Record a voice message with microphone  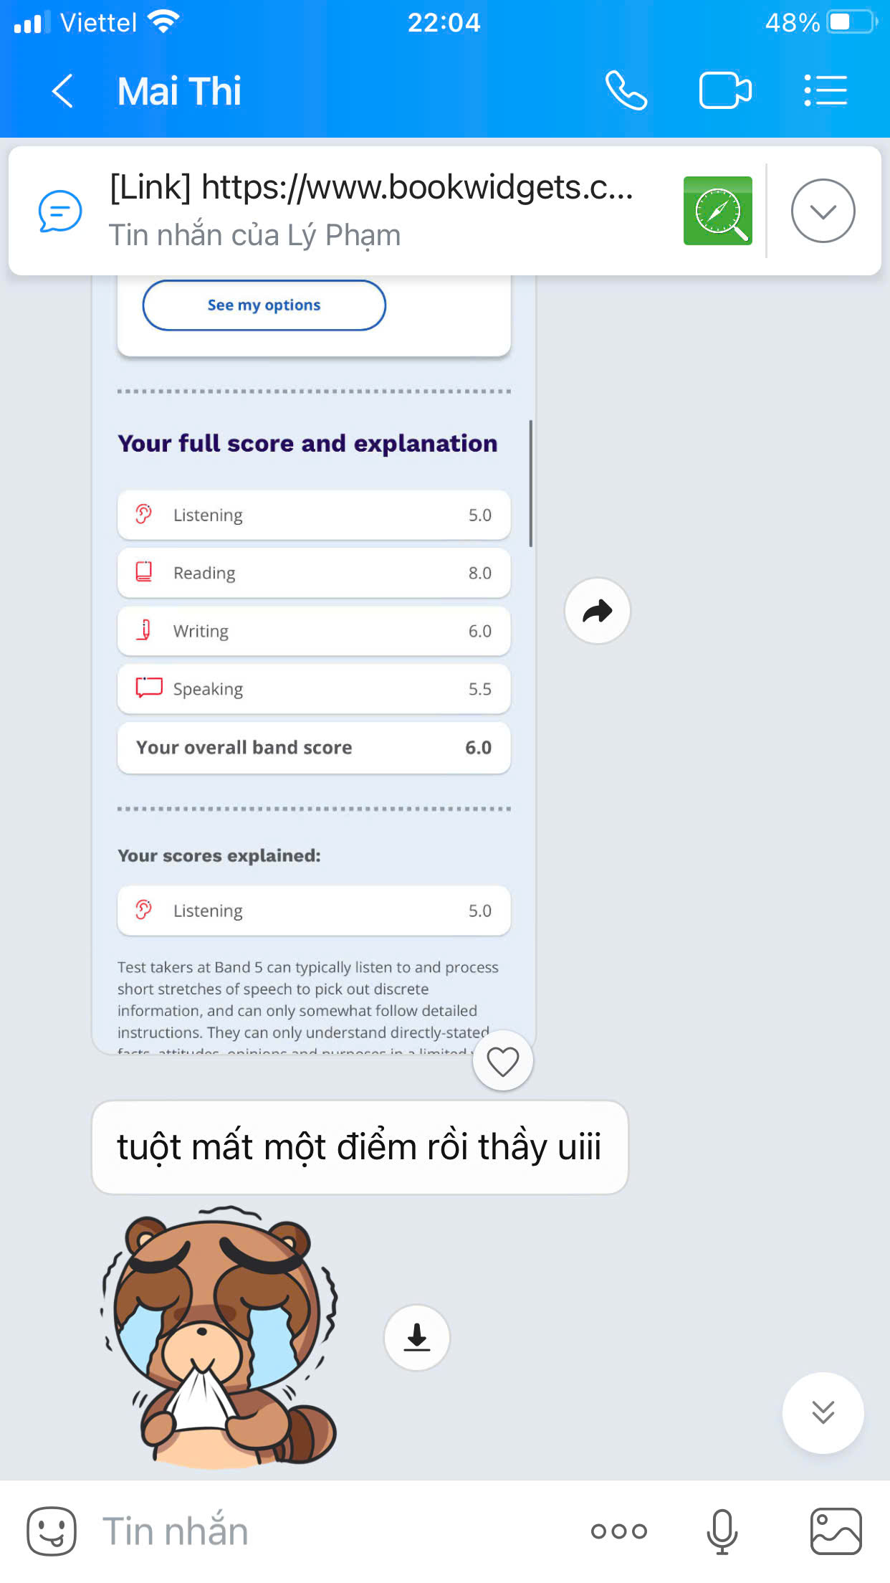coord(722,1531)
